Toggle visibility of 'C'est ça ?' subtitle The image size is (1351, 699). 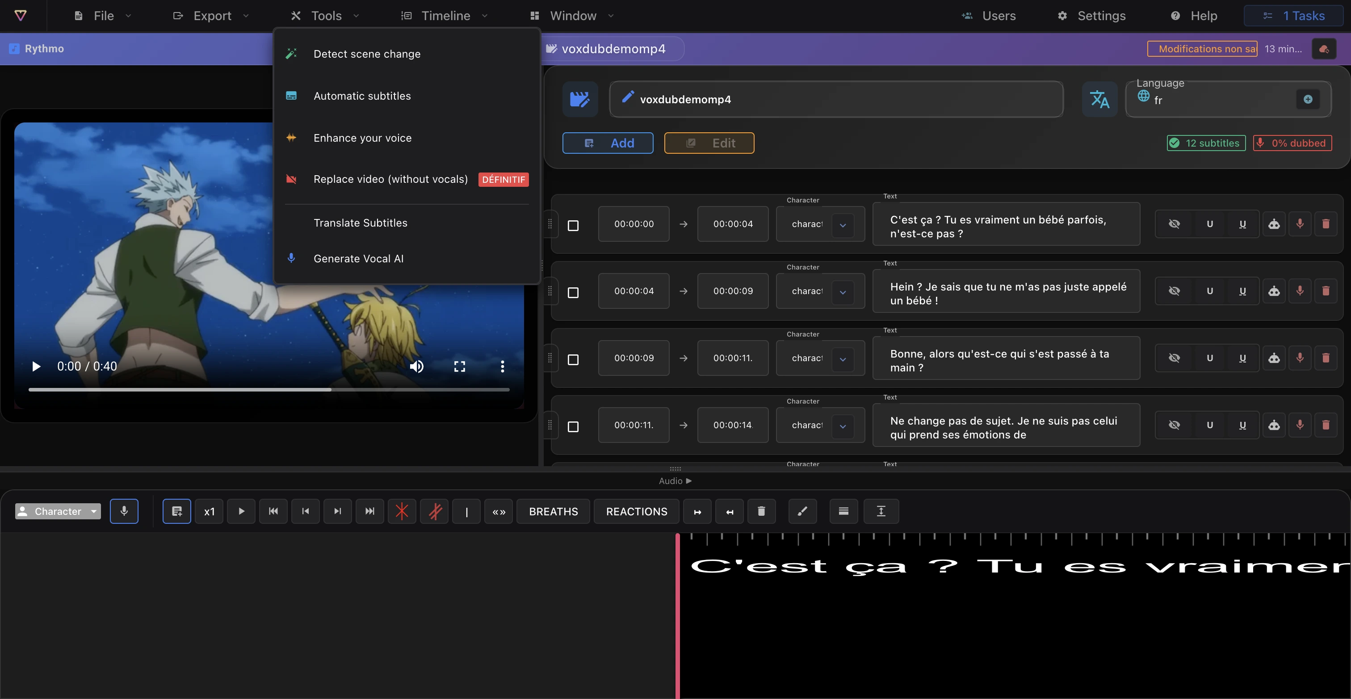click(1174, 224)
